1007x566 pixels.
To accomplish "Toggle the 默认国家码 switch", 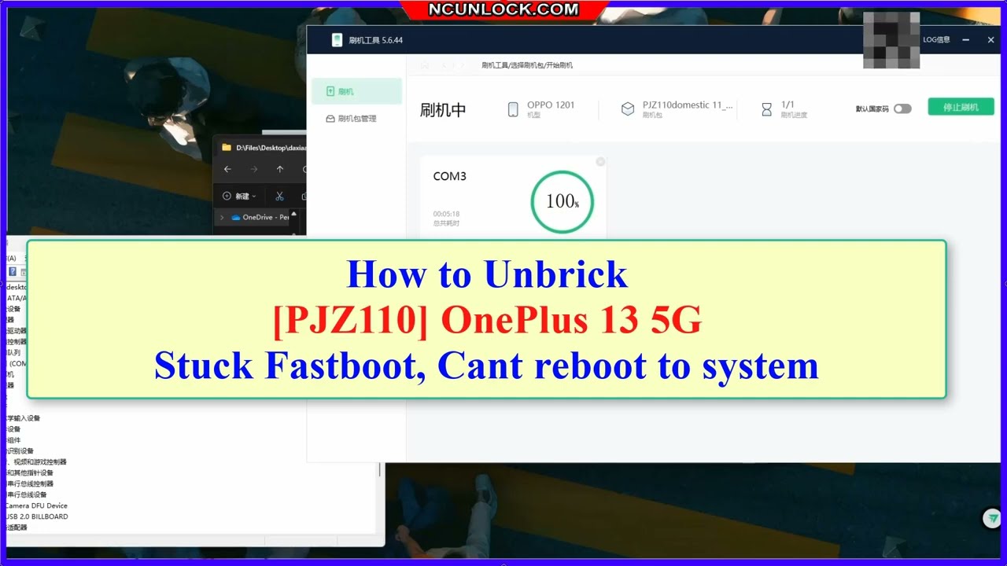I will [x=902, y=108].
